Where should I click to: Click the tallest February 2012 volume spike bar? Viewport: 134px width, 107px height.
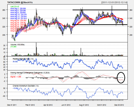tap(36, 49)
